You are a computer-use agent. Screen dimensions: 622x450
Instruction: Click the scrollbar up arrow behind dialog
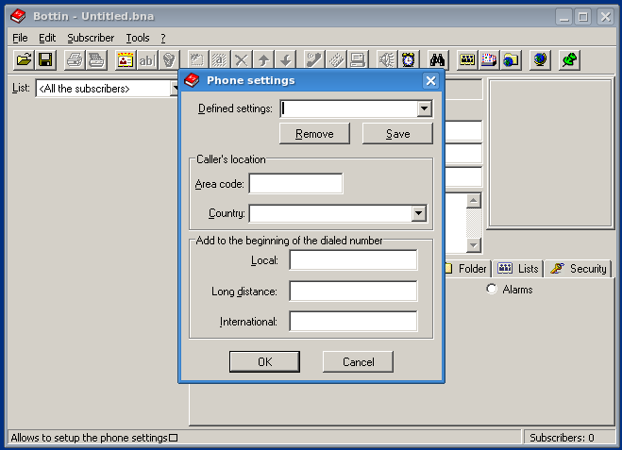(x=473, y=200)
